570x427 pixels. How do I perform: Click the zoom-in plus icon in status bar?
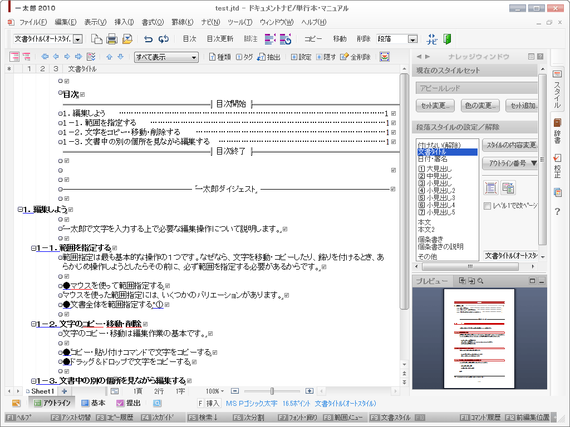tap(309, 391)
